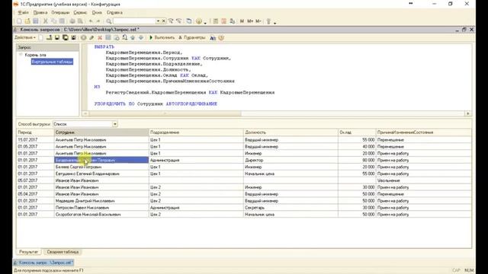This screenshot has height=274, width=488.
Task: Click the query editor scroll right arrow
Action: [x=467, y=113]
